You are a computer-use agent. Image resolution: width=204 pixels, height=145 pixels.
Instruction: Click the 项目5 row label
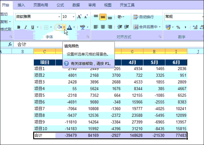point(45,95)
